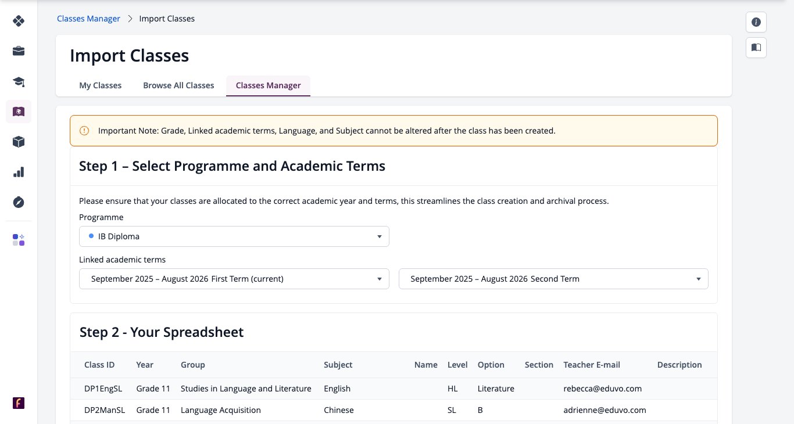Open the cube icon in sidebar
The image size is (794, 424).
(19, 142)
